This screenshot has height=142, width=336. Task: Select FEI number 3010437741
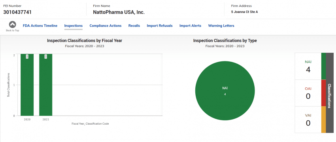[17, 12]
